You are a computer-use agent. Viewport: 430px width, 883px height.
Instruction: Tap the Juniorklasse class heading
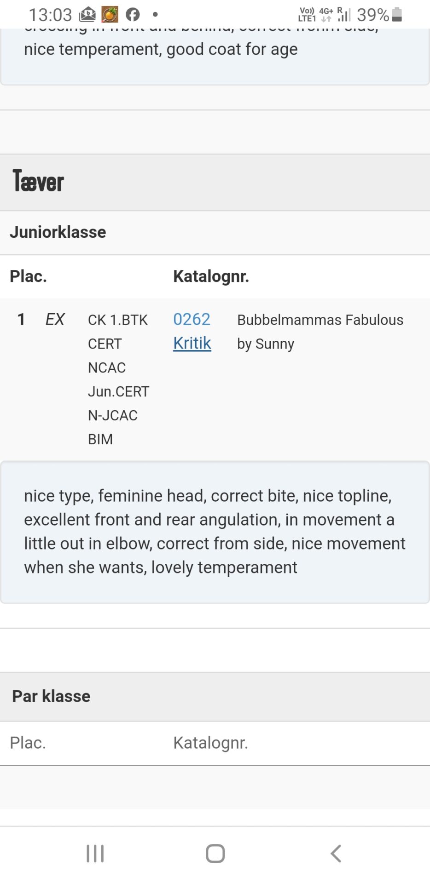pyautogui.click(x=58, y=232)
